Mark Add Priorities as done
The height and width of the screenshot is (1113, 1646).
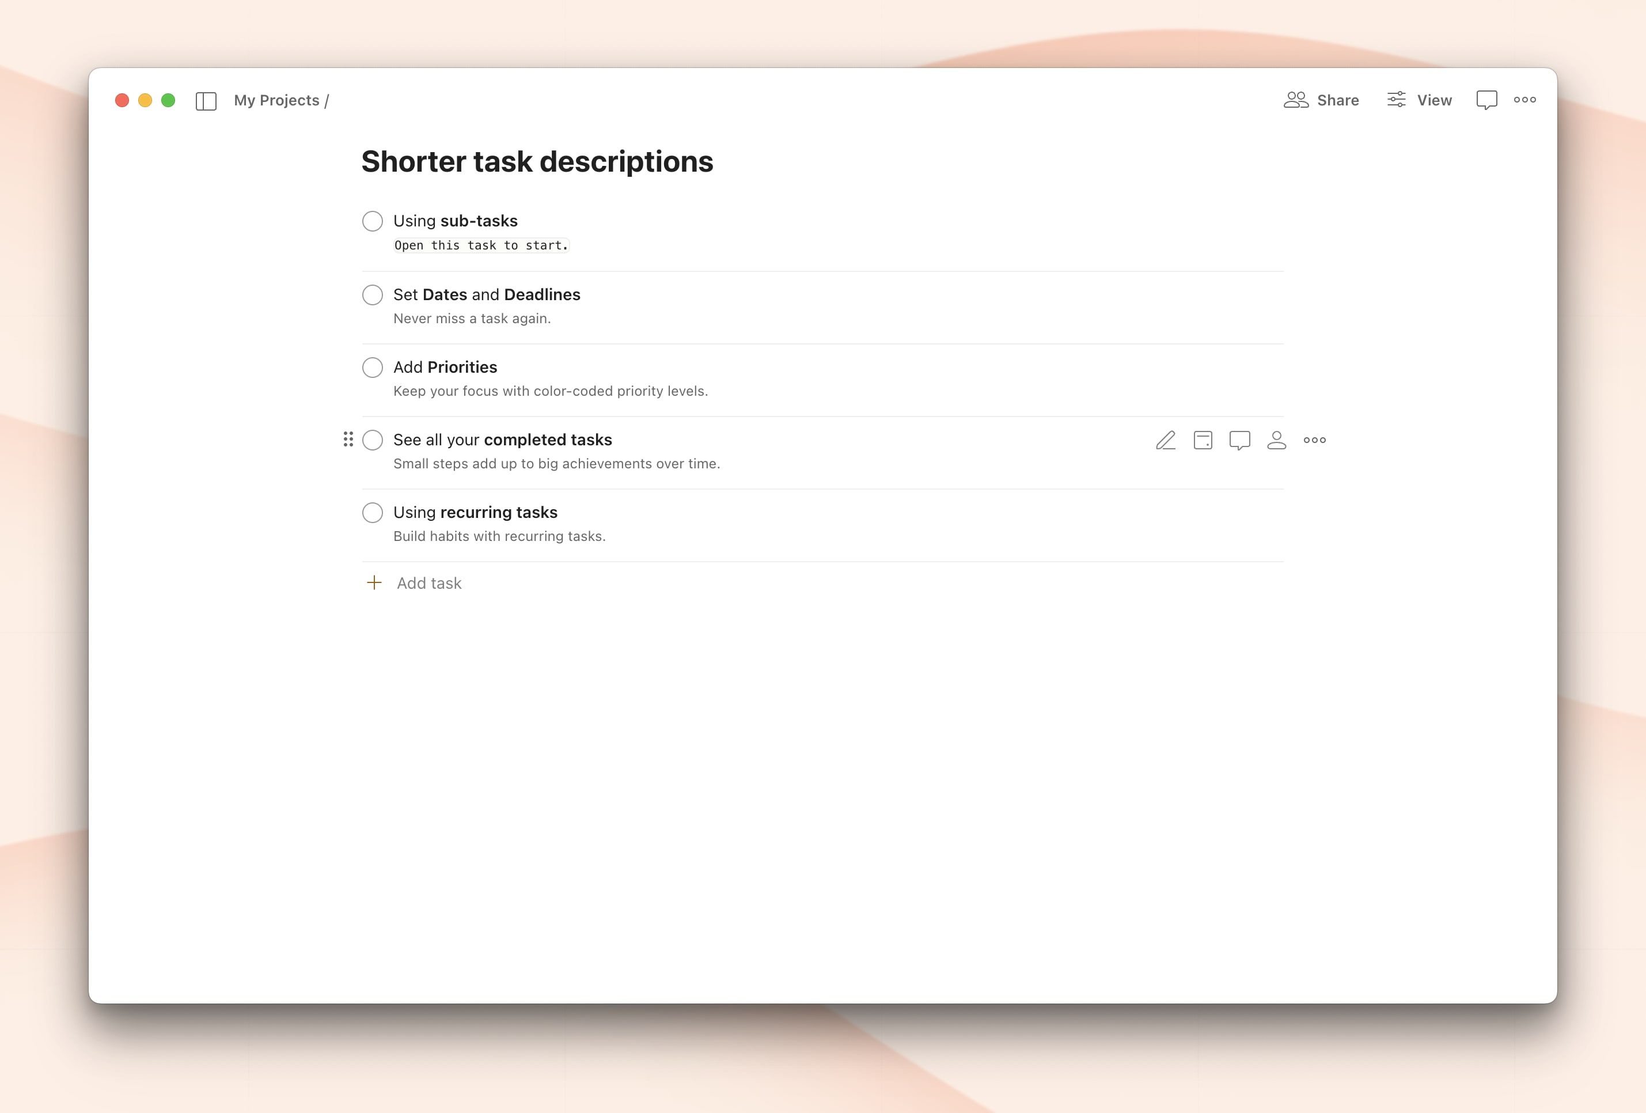(x=373, y=367)
